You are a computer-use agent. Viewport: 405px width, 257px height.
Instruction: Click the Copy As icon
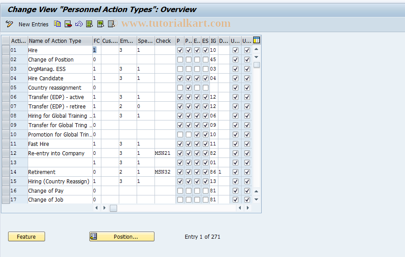coord(57,24)
